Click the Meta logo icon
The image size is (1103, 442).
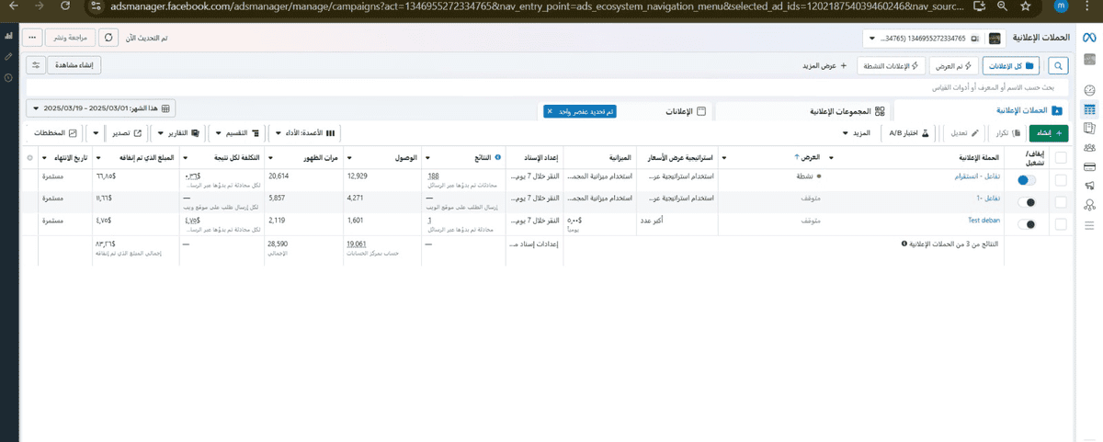(1088, 39)
